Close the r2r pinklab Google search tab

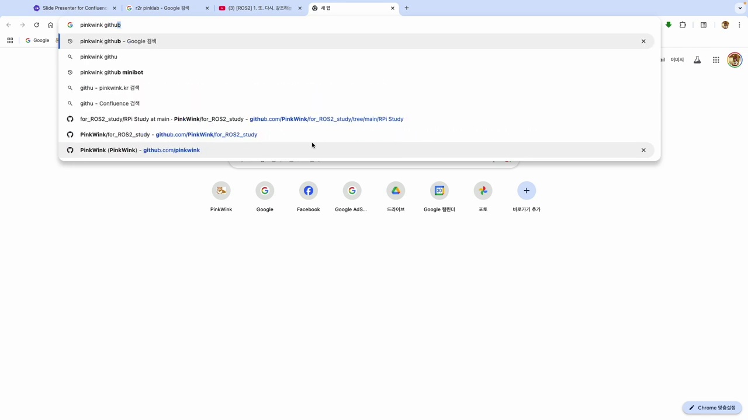[207, 8]
